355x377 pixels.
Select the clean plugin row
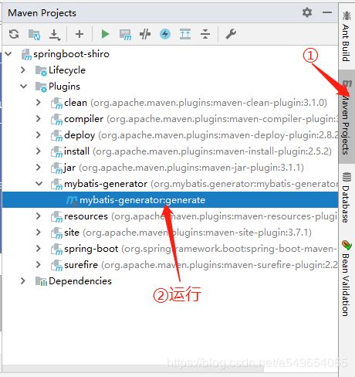(x=171, y=103)
